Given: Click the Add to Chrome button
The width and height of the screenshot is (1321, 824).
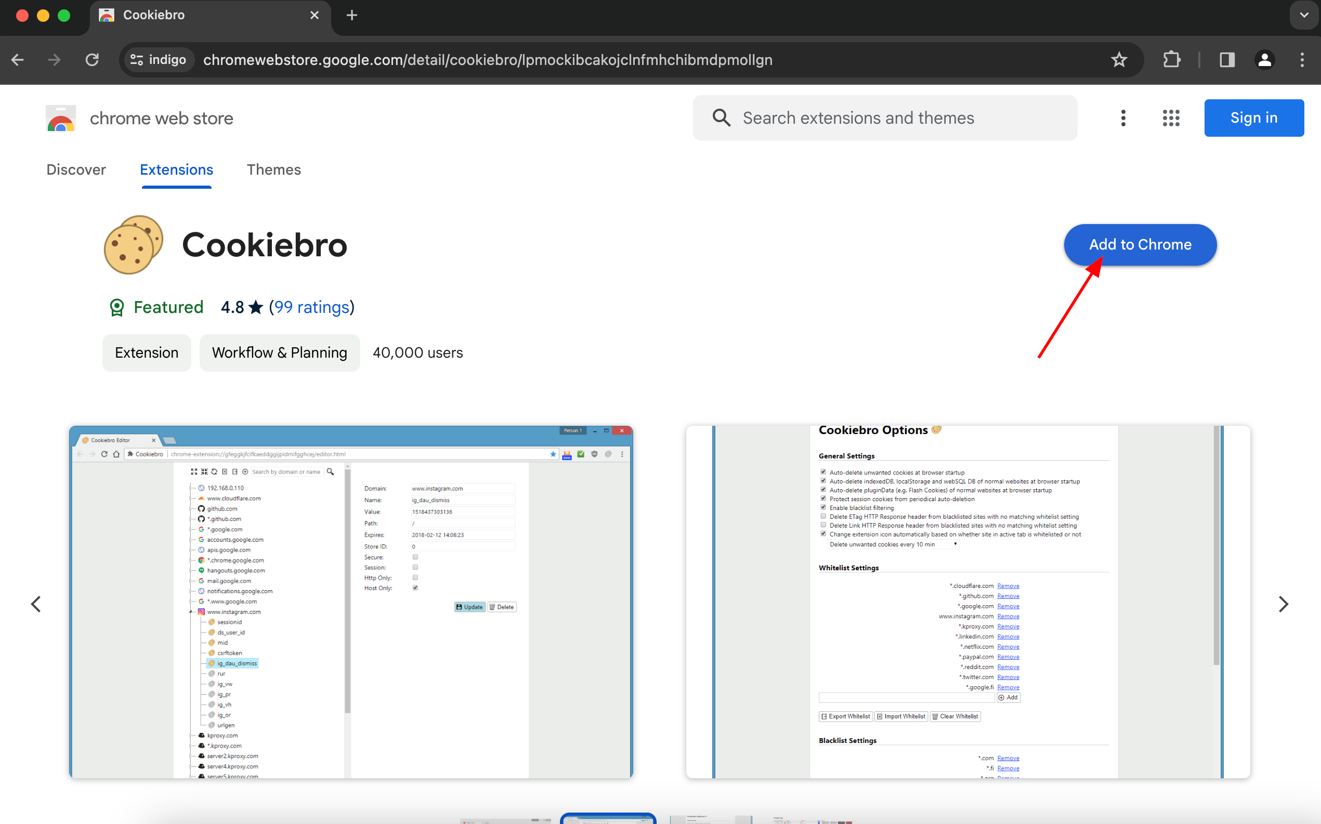Looking at the screenshot, I should pos(1140,245).
